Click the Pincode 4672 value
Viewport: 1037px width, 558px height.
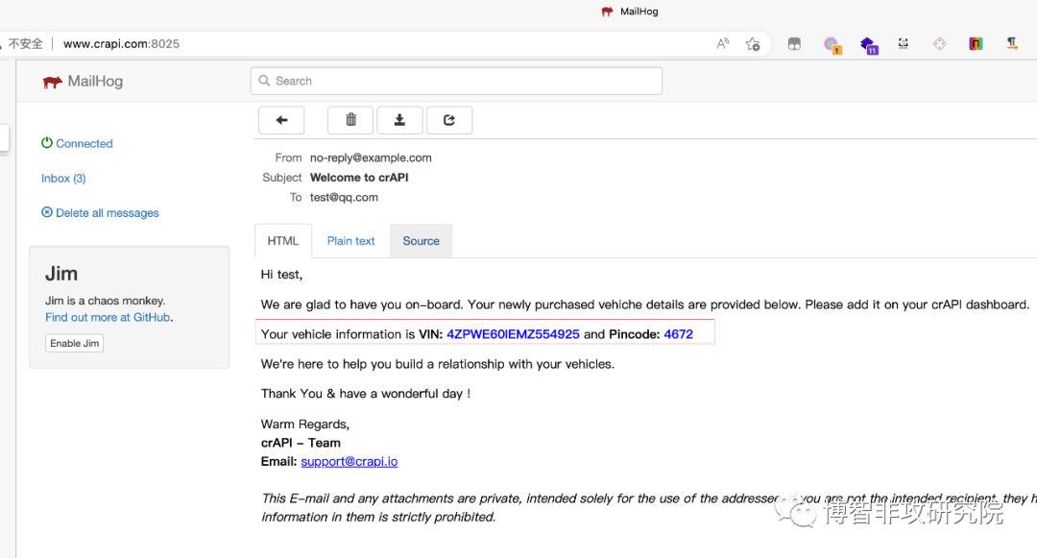[679, 334]
